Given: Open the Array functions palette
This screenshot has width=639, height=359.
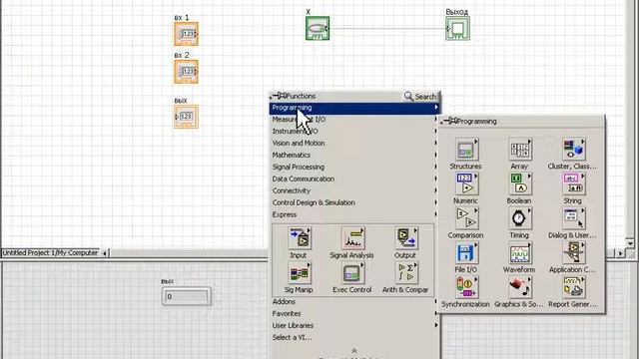Looking at the screenshot, I should tap(519, 150).
